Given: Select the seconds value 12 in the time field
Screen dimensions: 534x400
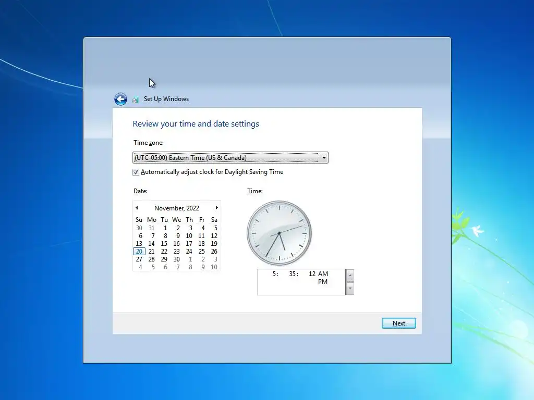Looking at the screenshot, I should (312, 274).
